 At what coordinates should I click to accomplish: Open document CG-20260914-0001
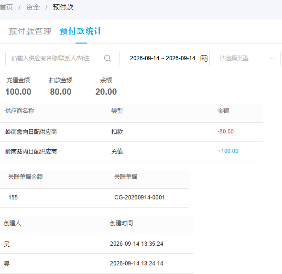[140, 197]
